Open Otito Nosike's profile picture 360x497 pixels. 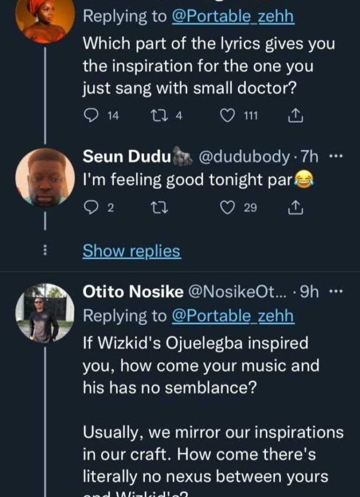pos(45,313)
